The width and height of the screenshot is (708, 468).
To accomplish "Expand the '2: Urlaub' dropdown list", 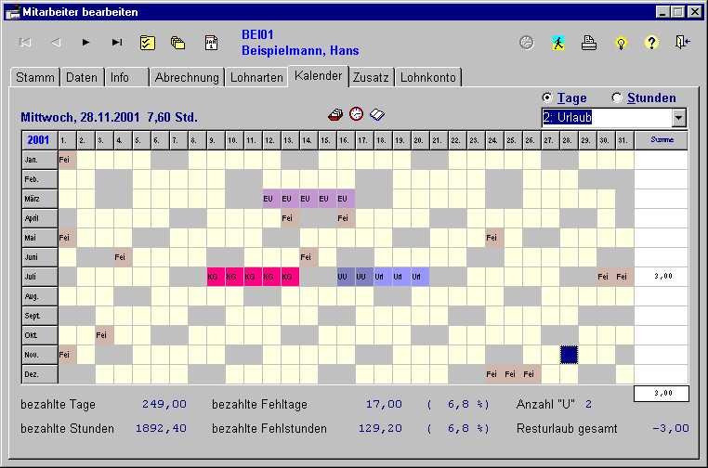I will point(679,118).
